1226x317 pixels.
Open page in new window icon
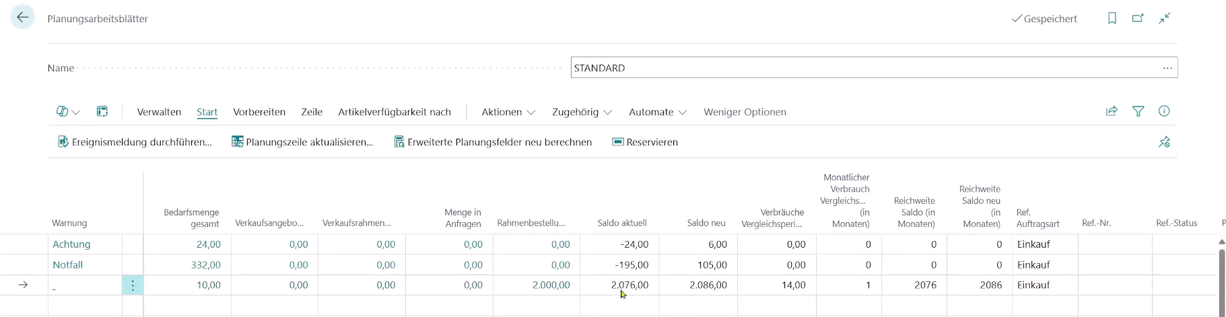point(1138,18)
